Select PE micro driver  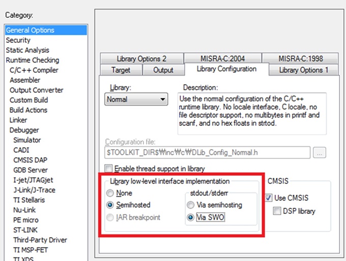(x=26, y=220)
